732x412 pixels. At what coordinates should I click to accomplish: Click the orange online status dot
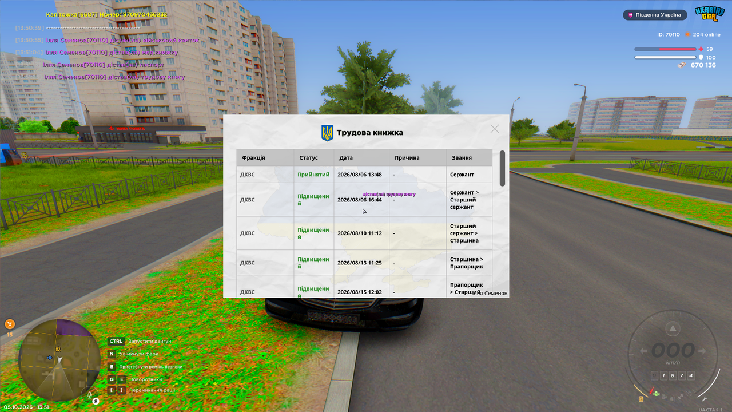click(688, 35)
